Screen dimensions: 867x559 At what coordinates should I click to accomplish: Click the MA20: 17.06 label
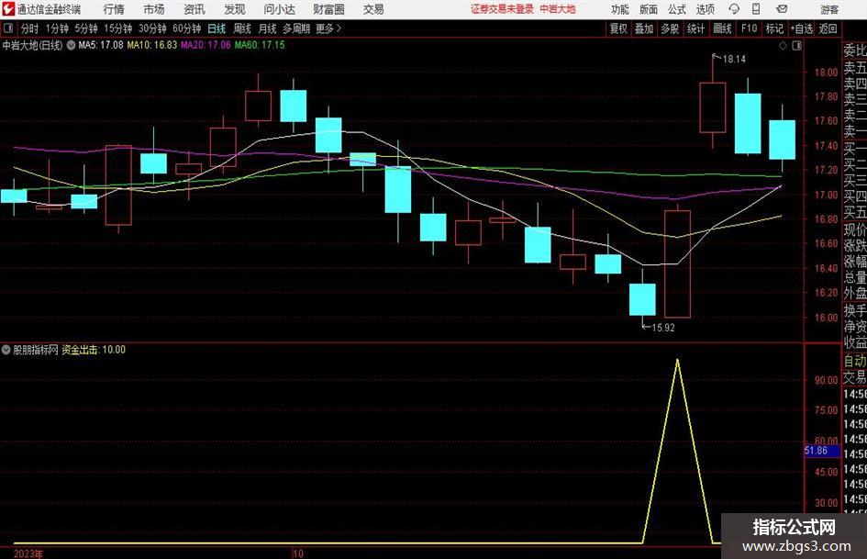(x=206, y=45)
